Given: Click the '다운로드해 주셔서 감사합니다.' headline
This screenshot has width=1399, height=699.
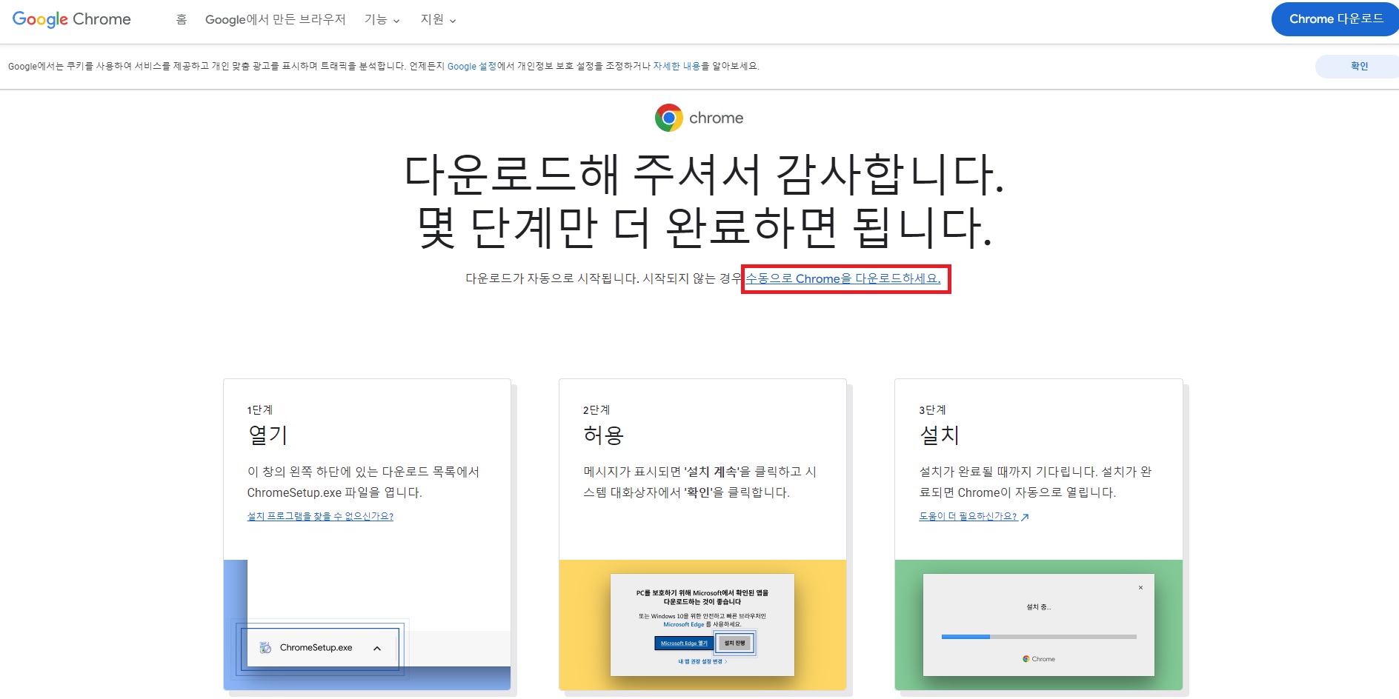Looking at the screenshot, I should tap(704, 175).
